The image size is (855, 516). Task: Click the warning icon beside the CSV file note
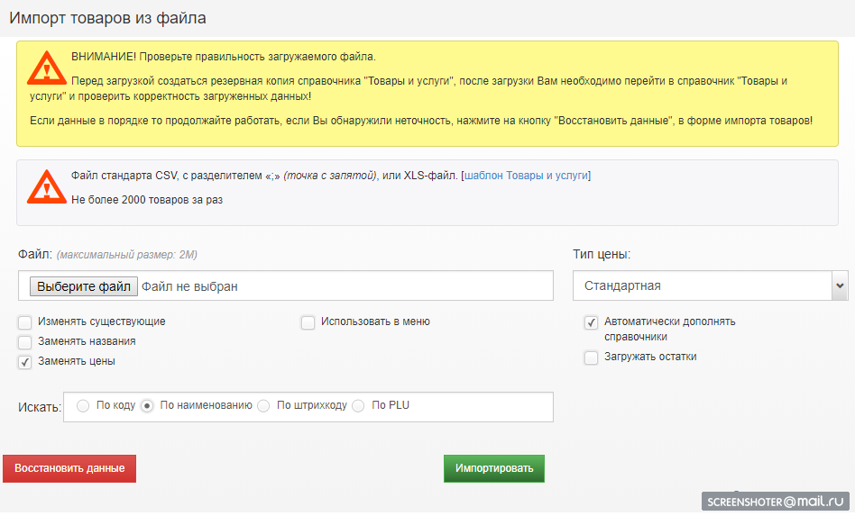click(44, 186)
